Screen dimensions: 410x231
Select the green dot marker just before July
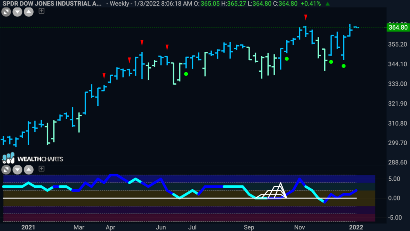point(186,74)
